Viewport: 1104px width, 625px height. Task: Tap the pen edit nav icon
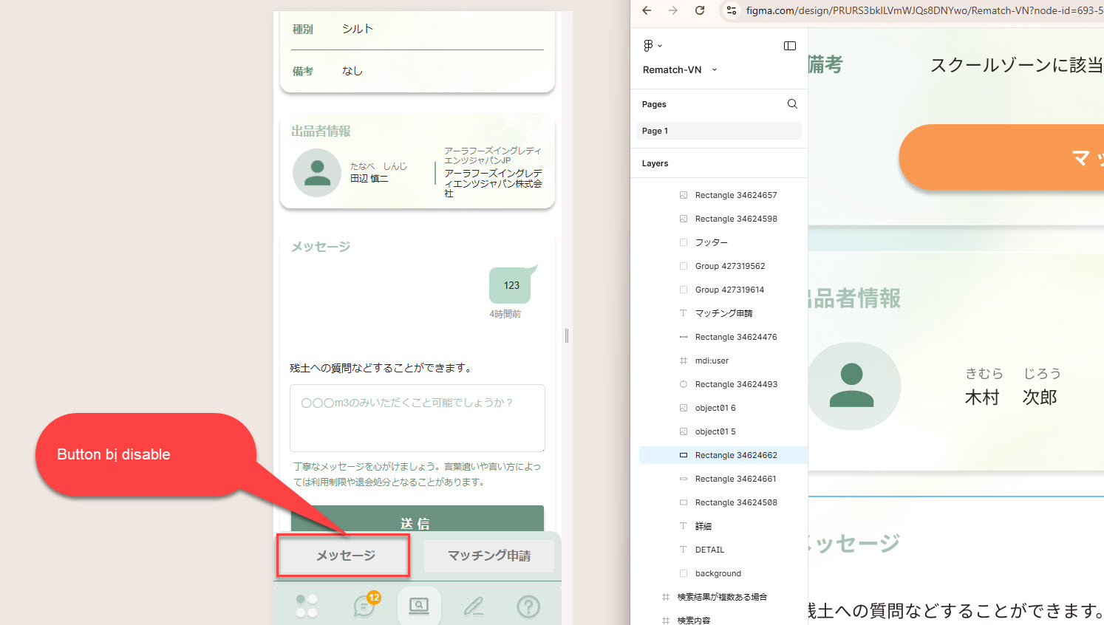coord(474,606)
